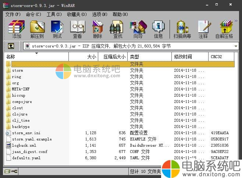Open the address path dropdown arrow
The height and width of the screenshot is (178, 242).
[x=236, y=46]
